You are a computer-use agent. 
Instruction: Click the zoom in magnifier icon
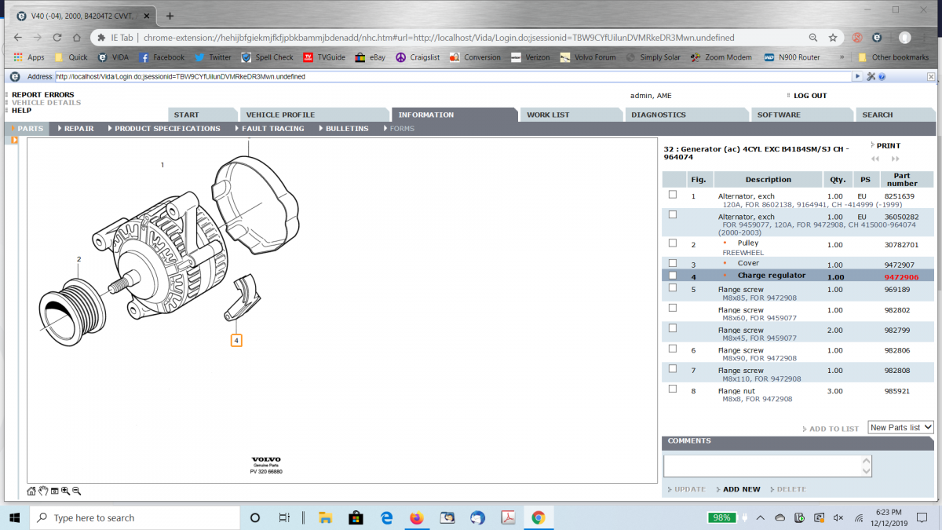[x=65, y=491]
